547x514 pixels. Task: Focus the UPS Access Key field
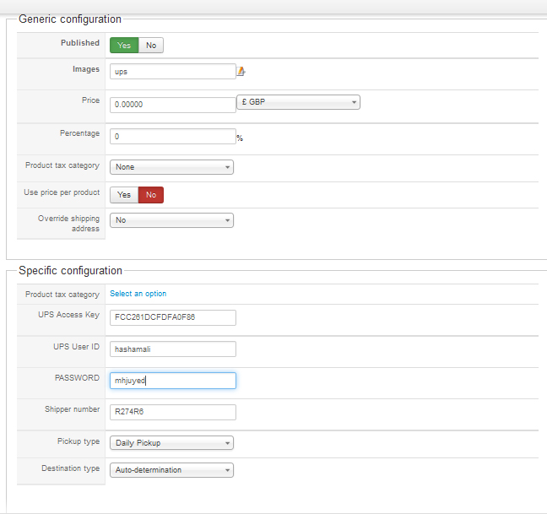[172, 317]
